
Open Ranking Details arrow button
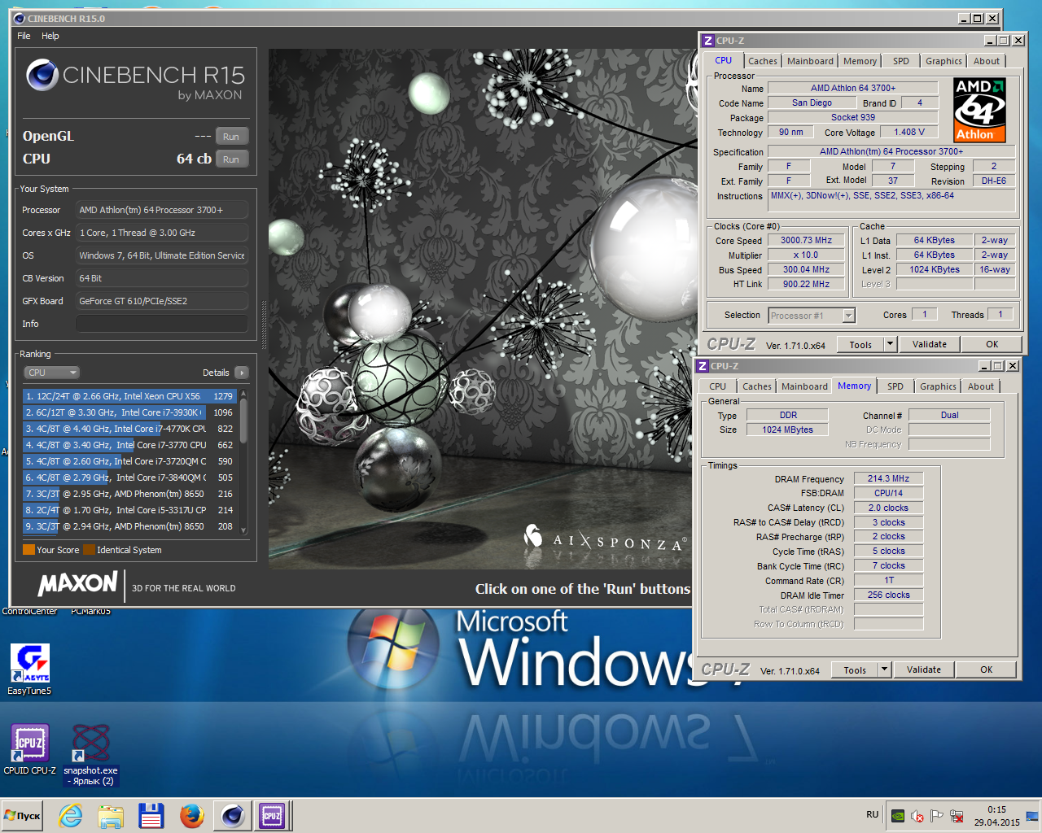click(241, 373)
